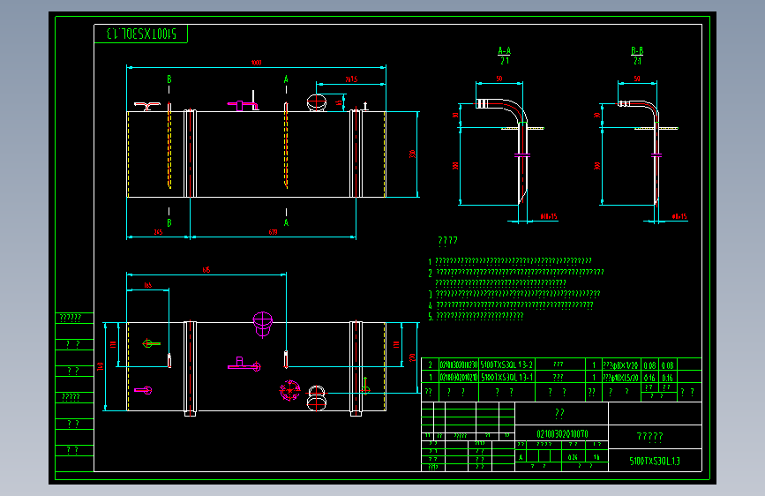Select the 50 dimension in the B-B section
This screenshot has width=765, height=496.
(637, 79)
